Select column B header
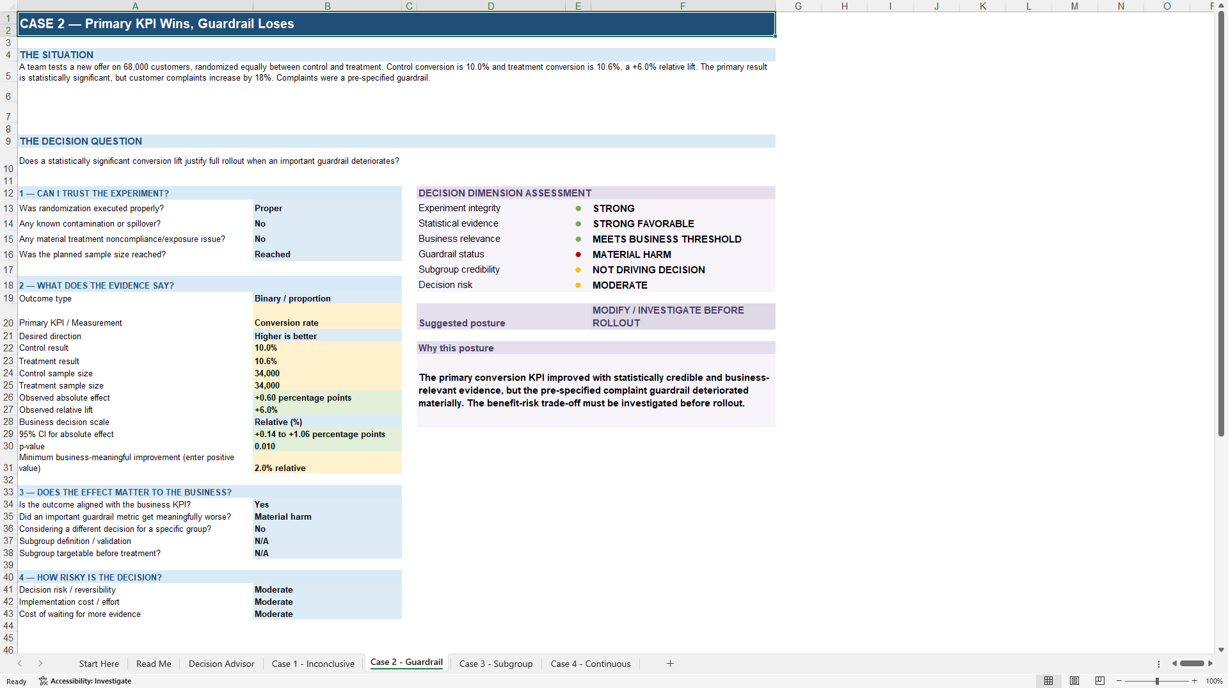Image resolution: width=1228 pixels, height=688 pixels. [327, 6]
